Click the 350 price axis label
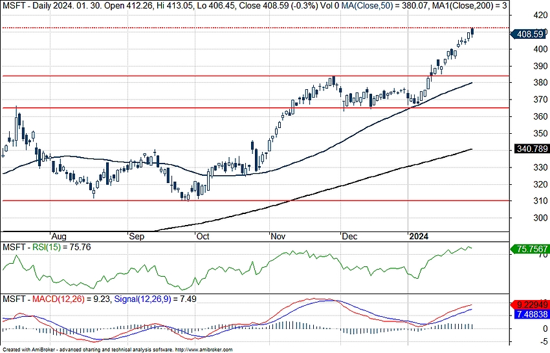The image size is (550, 353). pos(540,133)
